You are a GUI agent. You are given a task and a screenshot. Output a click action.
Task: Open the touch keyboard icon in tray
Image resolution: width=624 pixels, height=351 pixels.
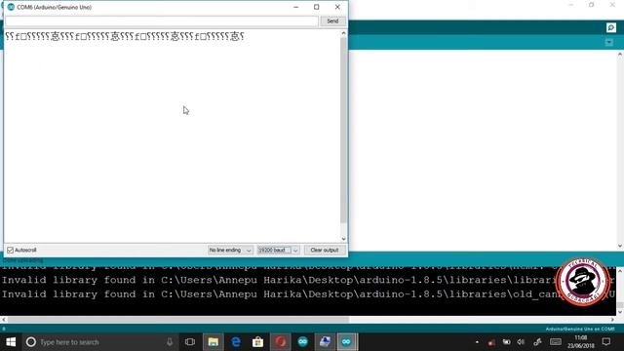click(556, 342)
